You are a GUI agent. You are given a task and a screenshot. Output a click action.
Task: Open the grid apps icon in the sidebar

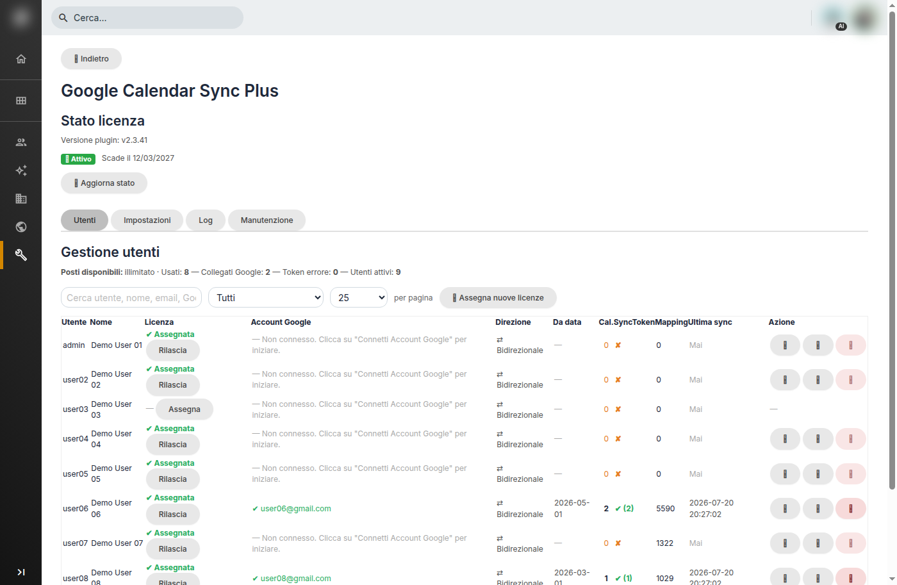pos(21,101)
